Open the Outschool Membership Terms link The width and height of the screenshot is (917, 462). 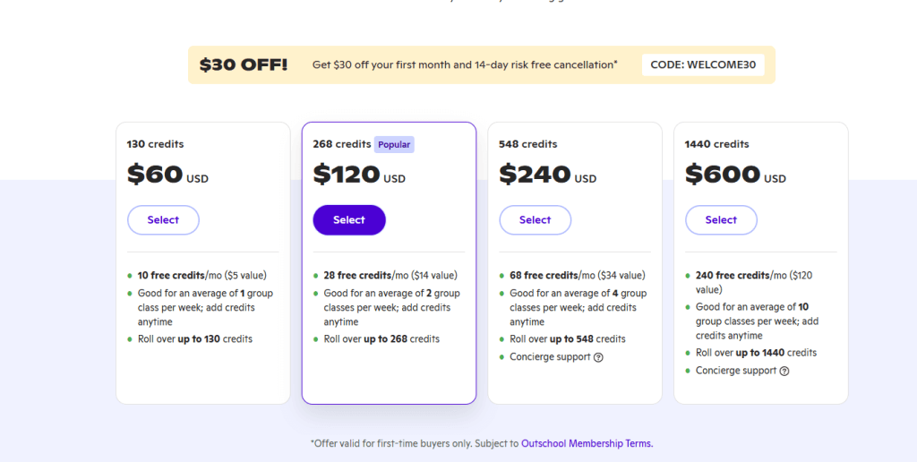(587, 443)
